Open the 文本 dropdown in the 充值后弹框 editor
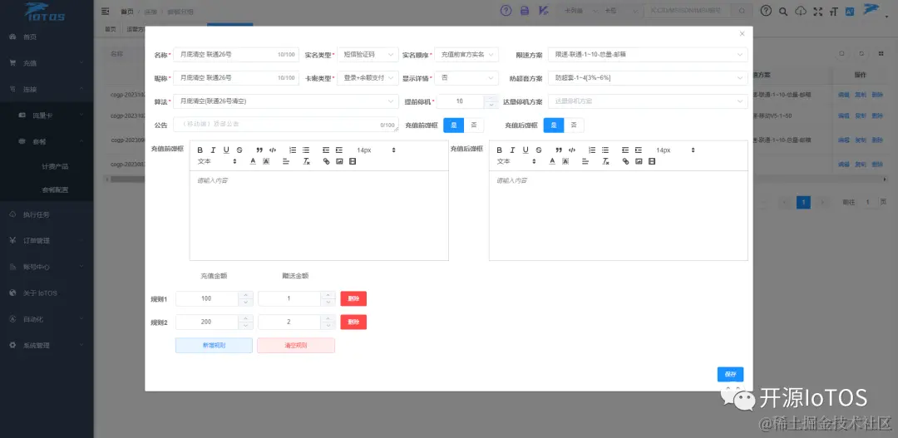The width and height of the screenshot is (898, 438). coord(515,161)
